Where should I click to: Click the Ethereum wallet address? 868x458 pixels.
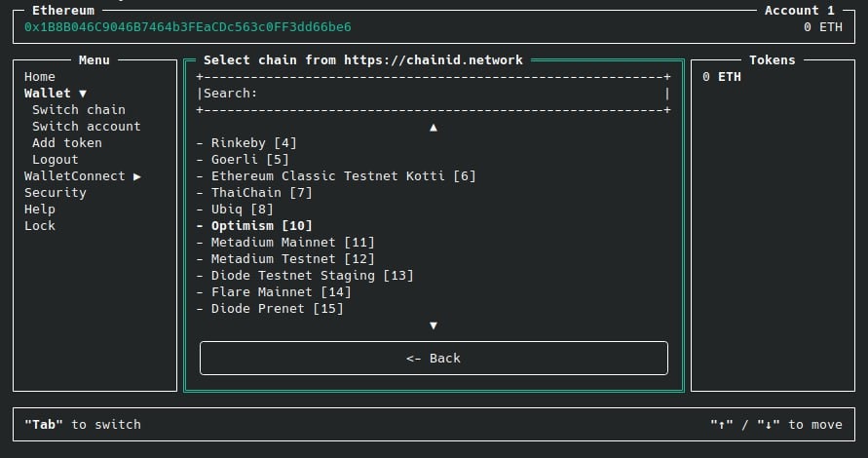tap(188, 26)
